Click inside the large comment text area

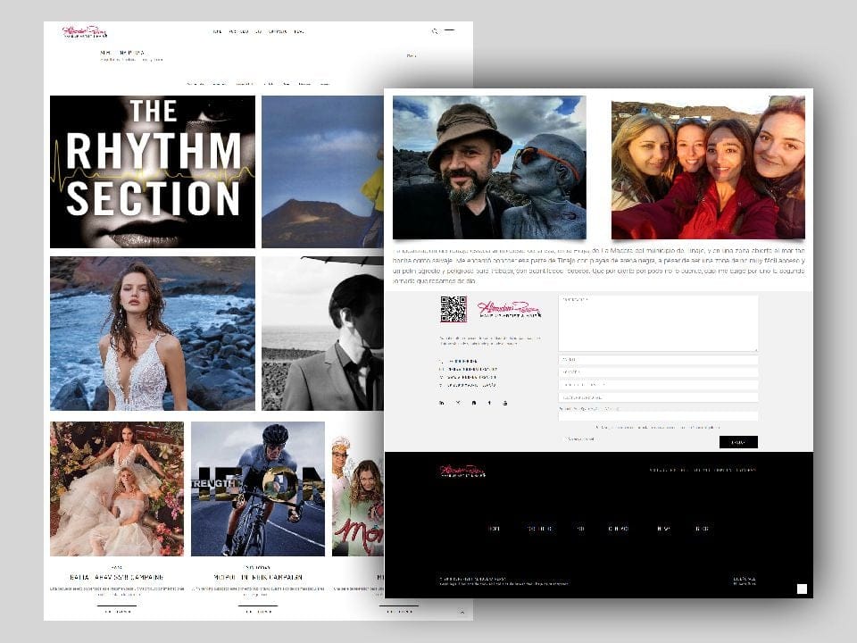click(658, 323)
